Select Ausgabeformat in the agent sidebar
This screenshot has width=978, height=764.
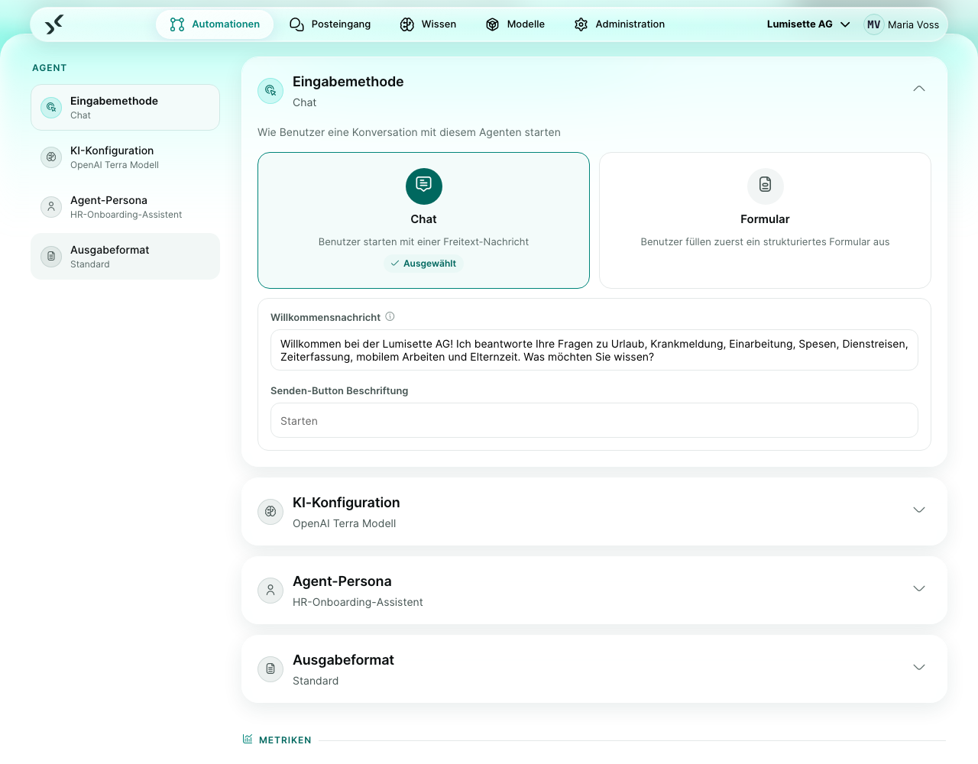(x=125, y=257)
